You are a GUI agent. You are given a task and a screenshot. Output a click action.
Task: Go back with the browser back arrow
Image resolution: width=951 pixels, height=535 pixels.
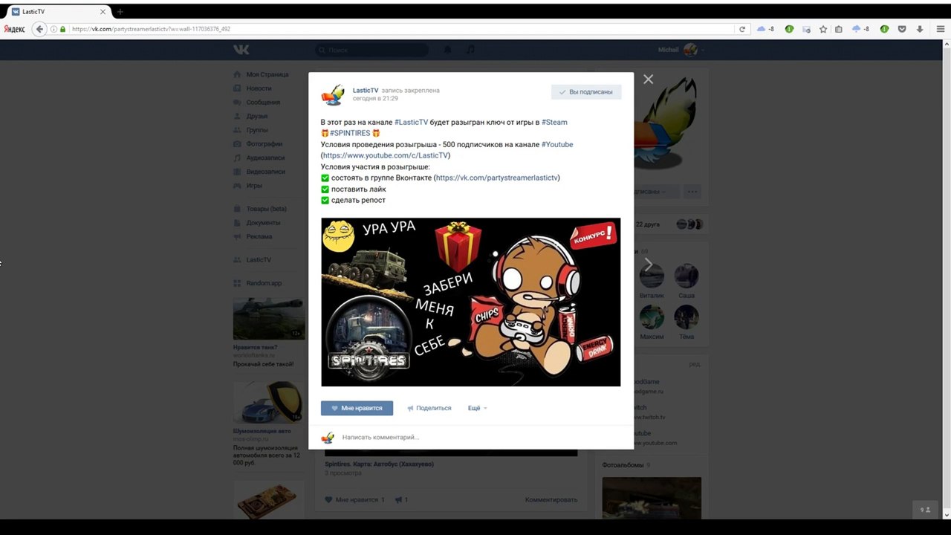[x=40, y=29]
